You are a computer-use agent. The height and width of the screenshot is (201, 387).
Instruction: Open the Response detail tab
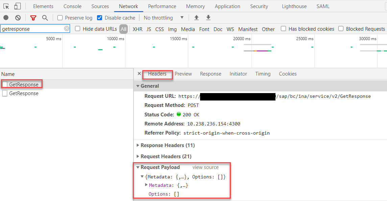point(211,74)
